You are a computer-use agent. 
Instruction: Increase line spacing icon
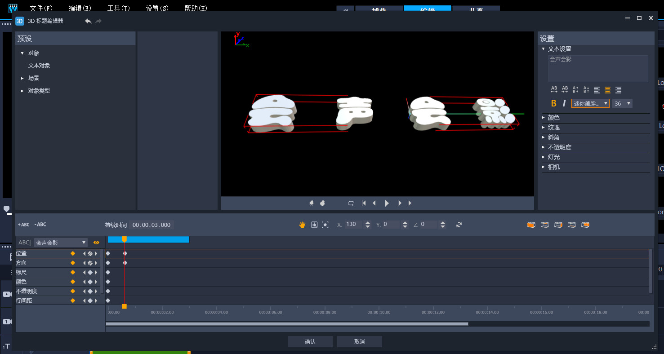coord(575,90)
